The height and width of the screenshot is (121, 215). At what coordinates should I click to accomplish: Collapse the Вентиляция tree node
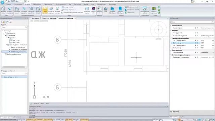(3, 31)
